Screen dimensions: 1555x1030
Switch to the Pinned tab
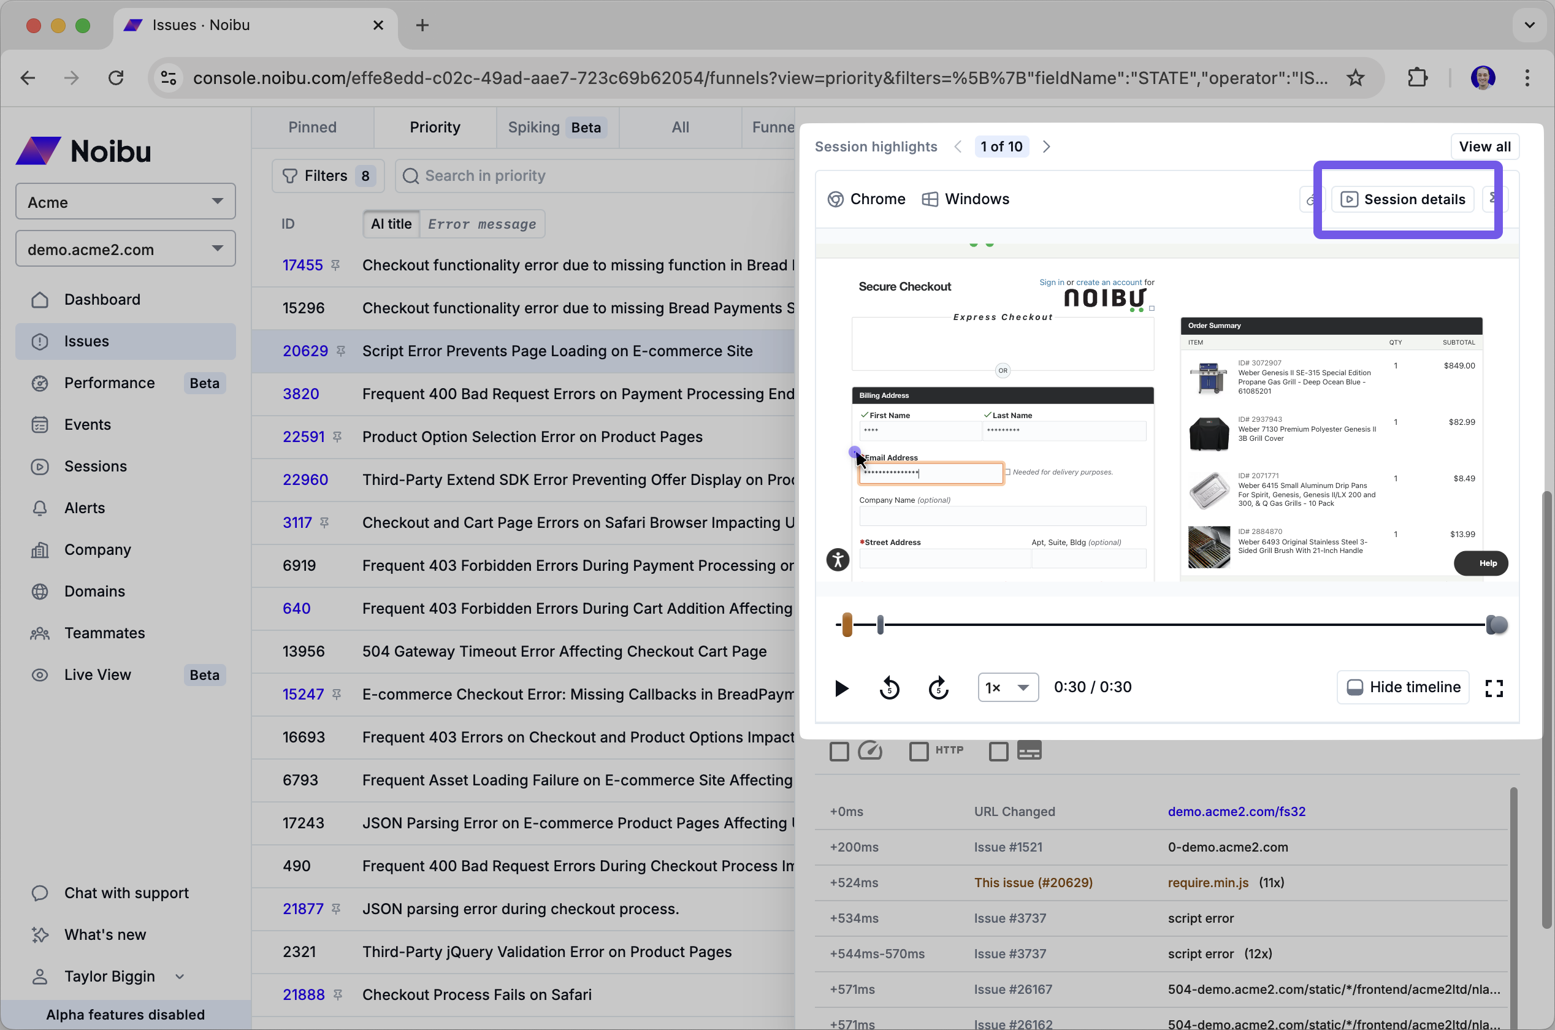point(312,127)
